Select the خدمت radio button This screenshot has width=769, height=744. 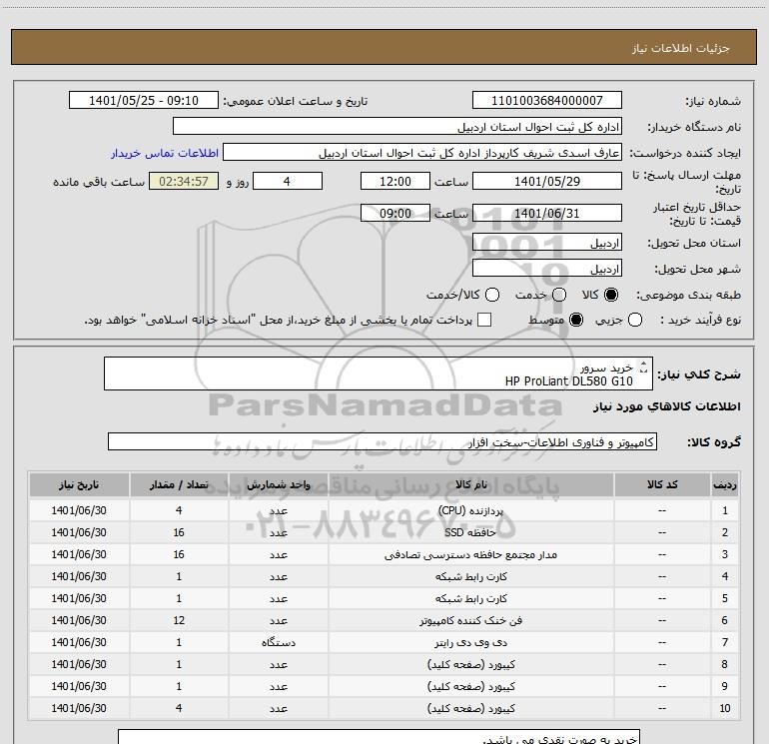coord(559,295)
